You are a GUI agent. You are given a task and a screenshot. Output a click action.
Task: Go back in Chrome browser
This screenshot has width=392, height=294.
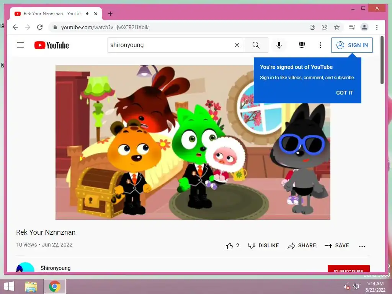coord(15,27)
